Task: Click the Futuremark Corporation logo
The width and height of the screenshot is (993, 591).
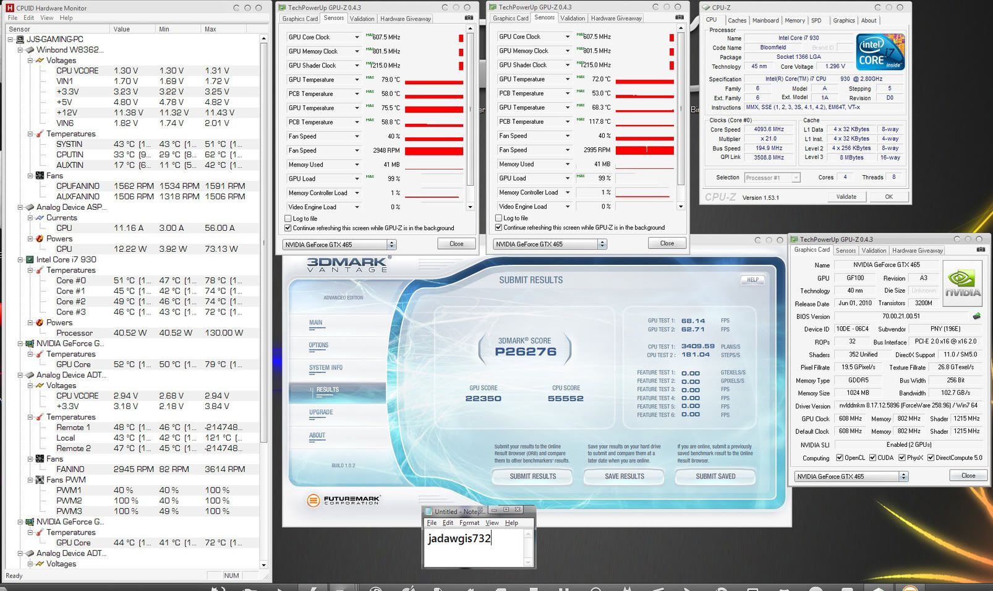Action: [x=343, y=499]
